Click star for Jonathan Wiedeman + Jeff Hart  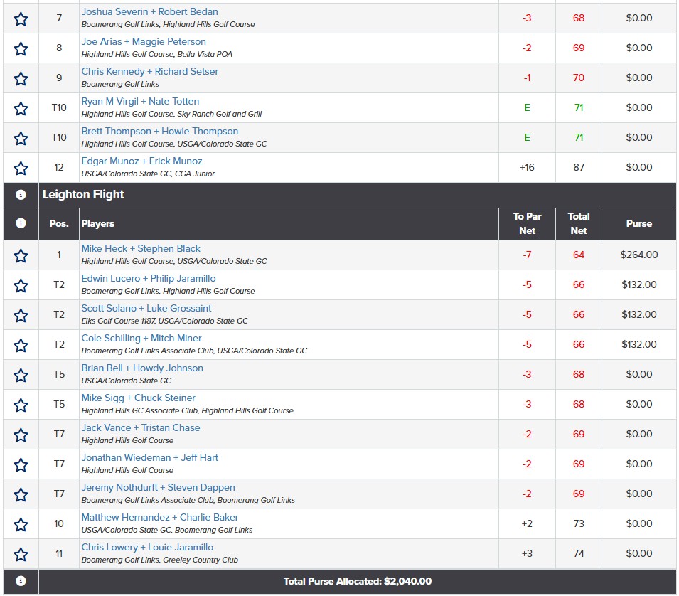pyautogui.click(x=21, y=464)
